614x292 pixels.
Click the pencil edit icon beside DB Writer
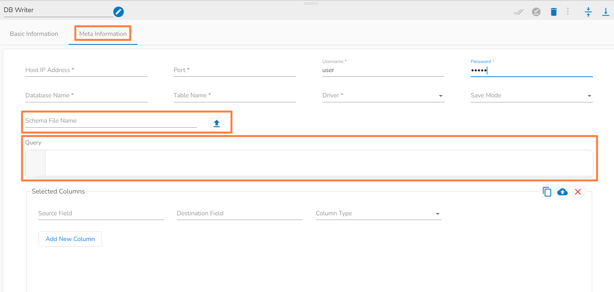pyautogui.click(x=118, y=12)
